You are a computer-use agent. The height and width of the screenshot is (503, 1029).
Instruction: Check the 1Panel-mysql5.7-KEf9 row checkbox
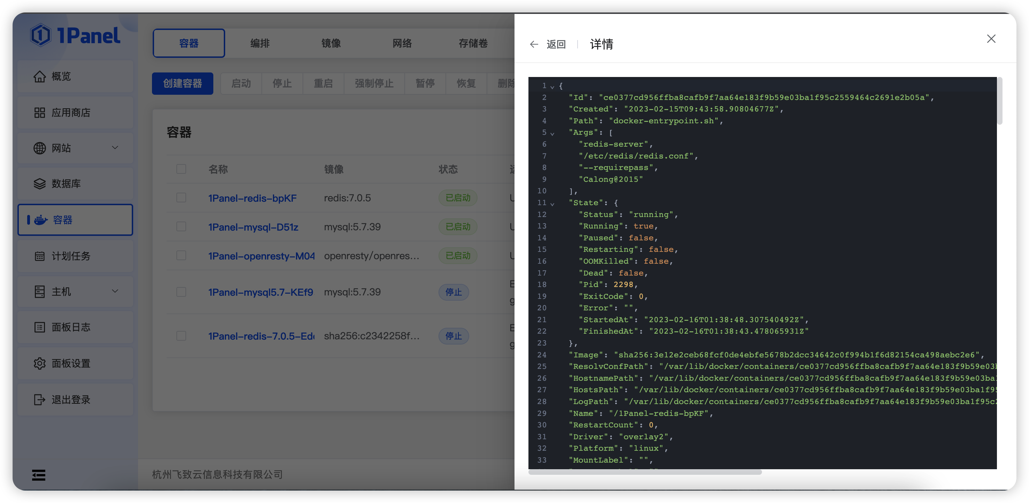181,292
